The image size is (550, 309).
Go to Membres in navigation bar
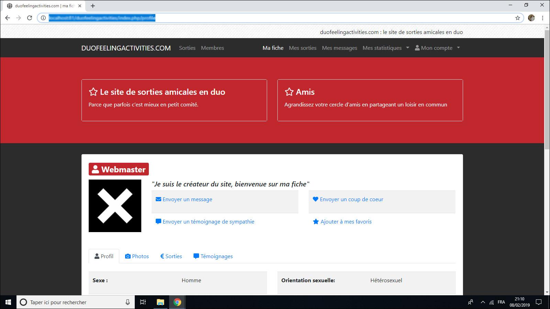point(212,48)
